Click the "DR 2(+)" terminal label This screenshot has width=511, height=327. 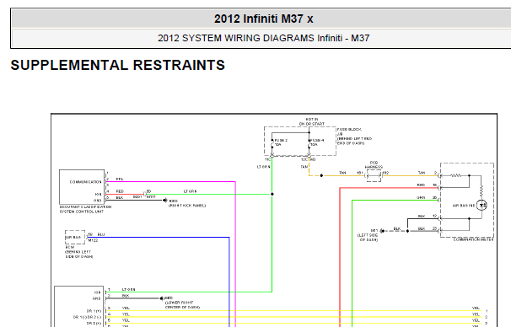click(x=94, y=323)
